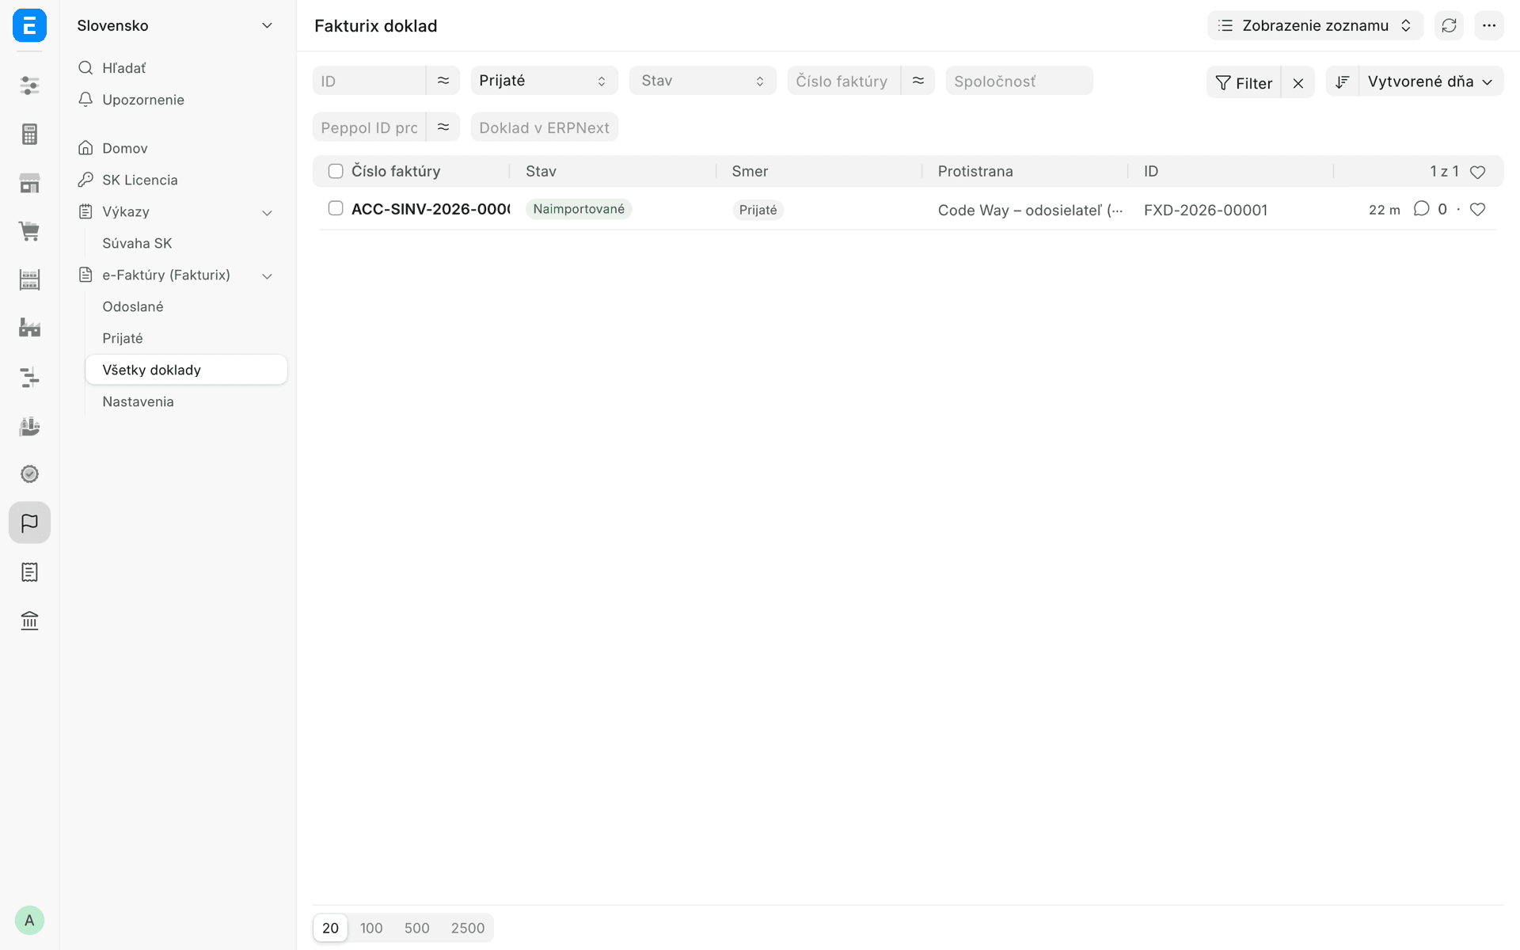The height and width of the screenshot is (950, 1520).
Task: Toggle approximate match for Peppol ID filter
Action: [x=443, y=127]
